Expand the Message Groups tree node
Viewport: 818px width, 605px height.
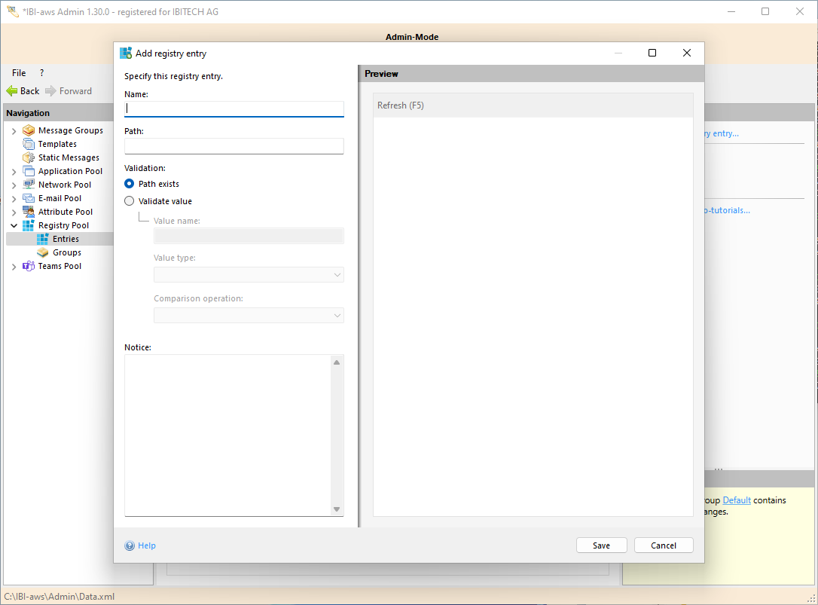pyautogui.click(x=14, y=131)
